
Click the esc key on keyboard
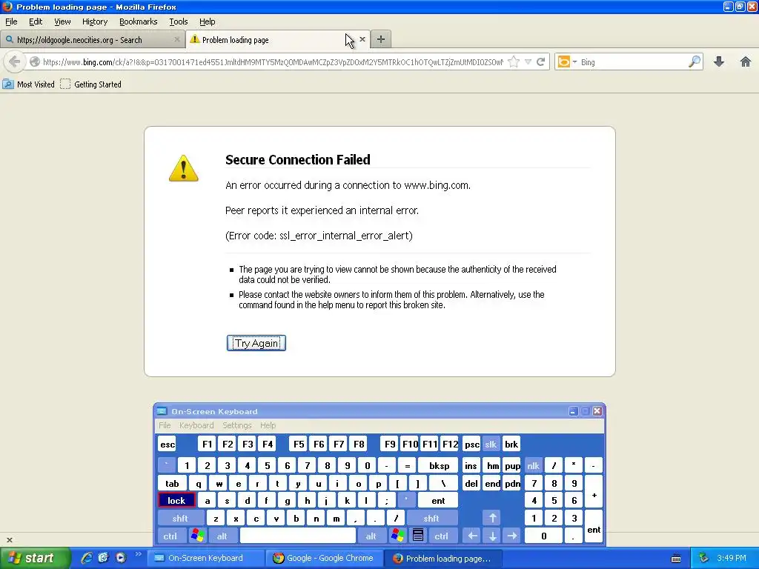tap(168, 445)
